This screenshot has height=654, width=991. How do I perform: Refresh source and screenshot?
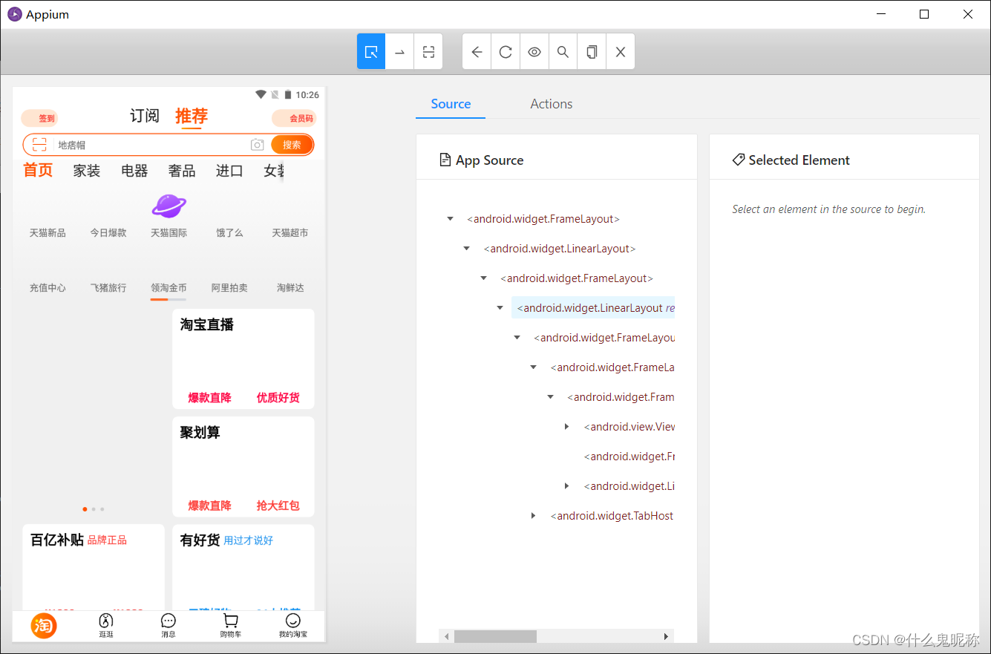506,51
